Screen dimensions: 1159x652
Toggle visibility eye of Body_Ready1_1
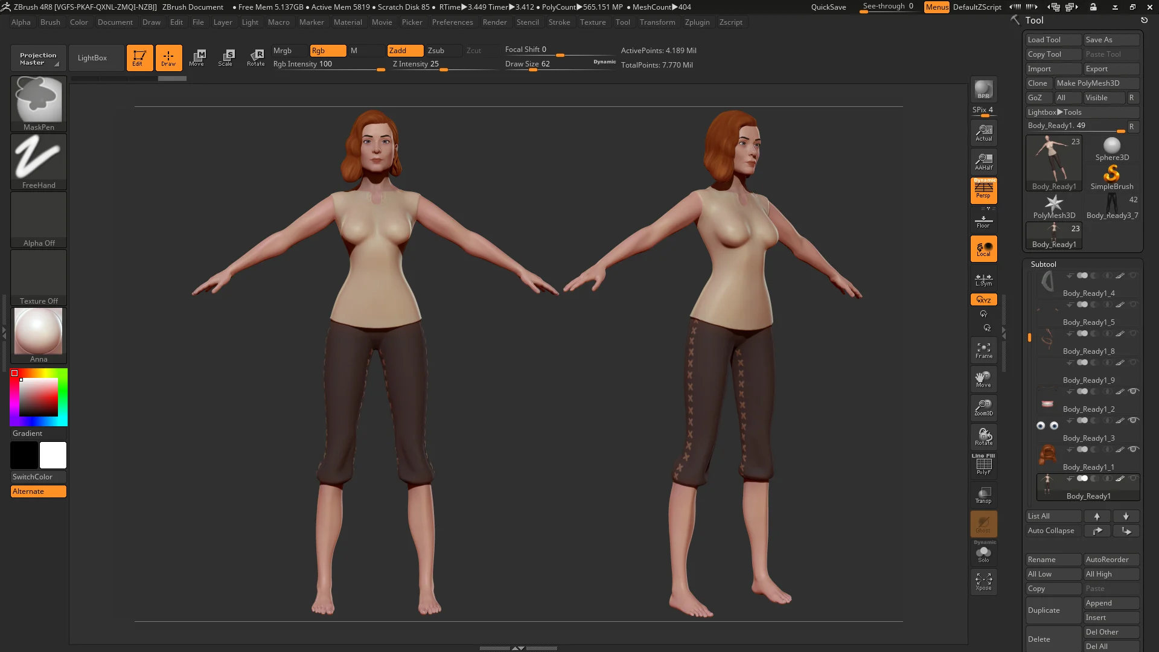(x=1133, y=449)
